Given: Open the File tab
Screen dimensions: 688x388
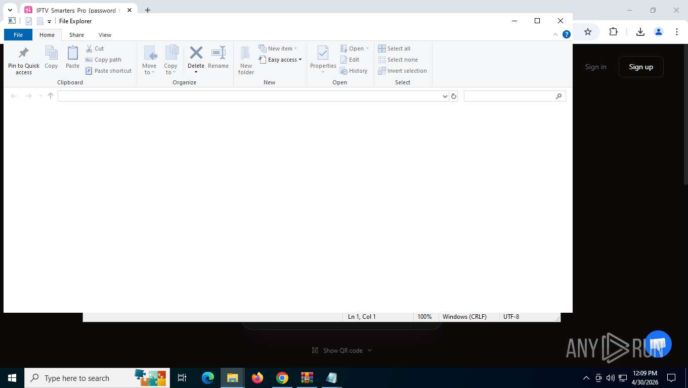Looking at the screenshot, I should pyautogui.click(x=18, y=35).
